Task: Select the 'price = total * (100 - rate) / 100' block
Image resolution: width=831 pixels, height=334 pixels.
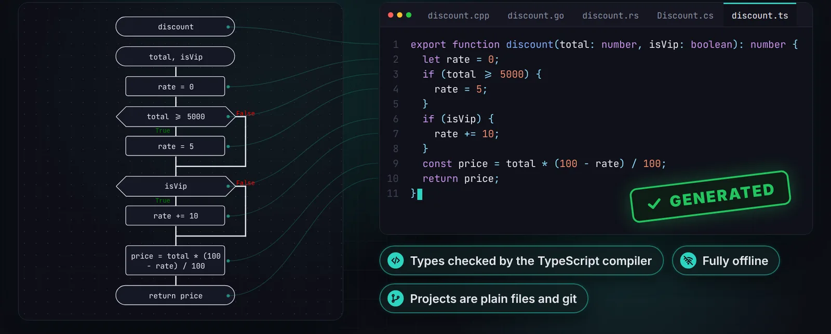Action: point(175,260)
